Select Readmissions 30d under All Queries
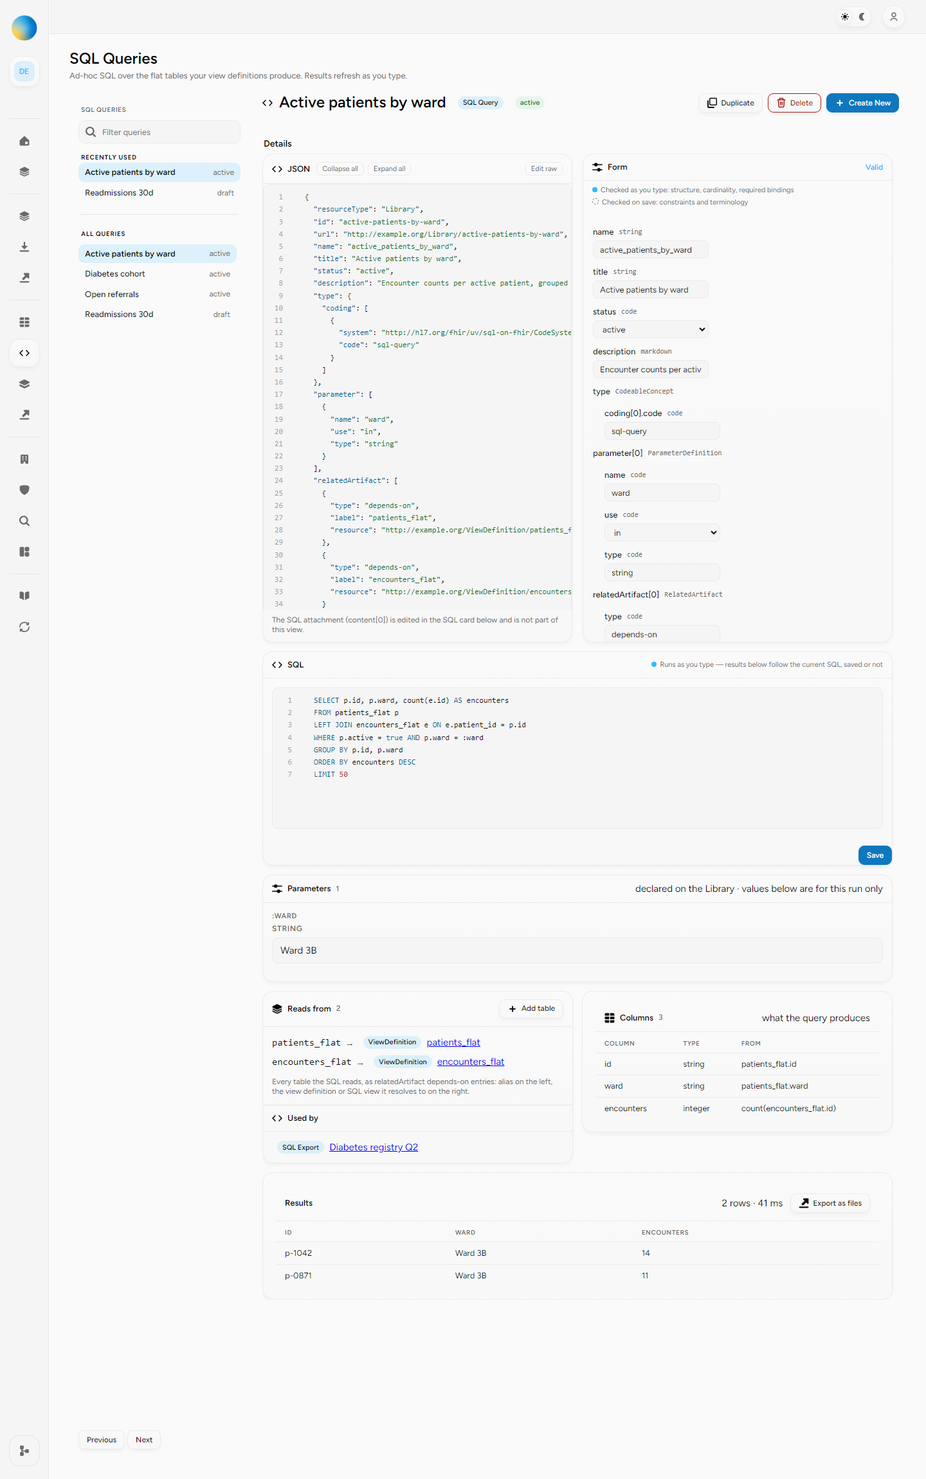Screen dimensions: 926x1479 click(158, 314)
